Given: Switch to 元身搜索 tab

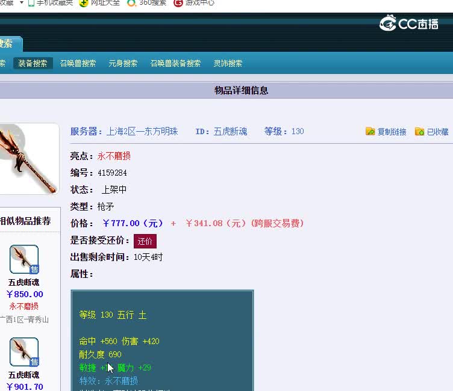Looking at the screenshot, I should [123, 63].
